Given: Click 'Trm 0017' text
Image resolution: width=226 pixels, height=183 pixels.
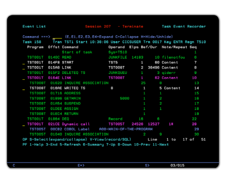Looking at the screenshot, I should point(152,42).
